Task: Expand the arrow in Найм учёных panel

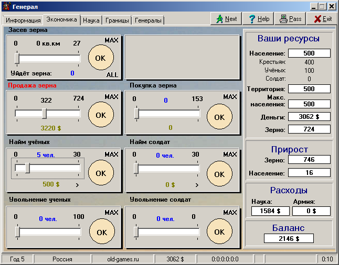Action: click(x=77, y=185)
